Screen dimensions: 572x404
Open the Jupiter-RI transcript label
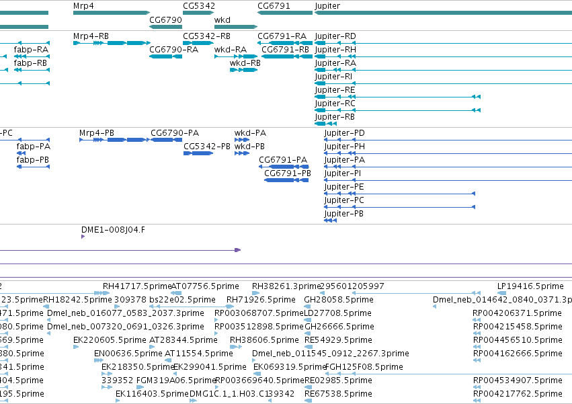click(333, 77)
